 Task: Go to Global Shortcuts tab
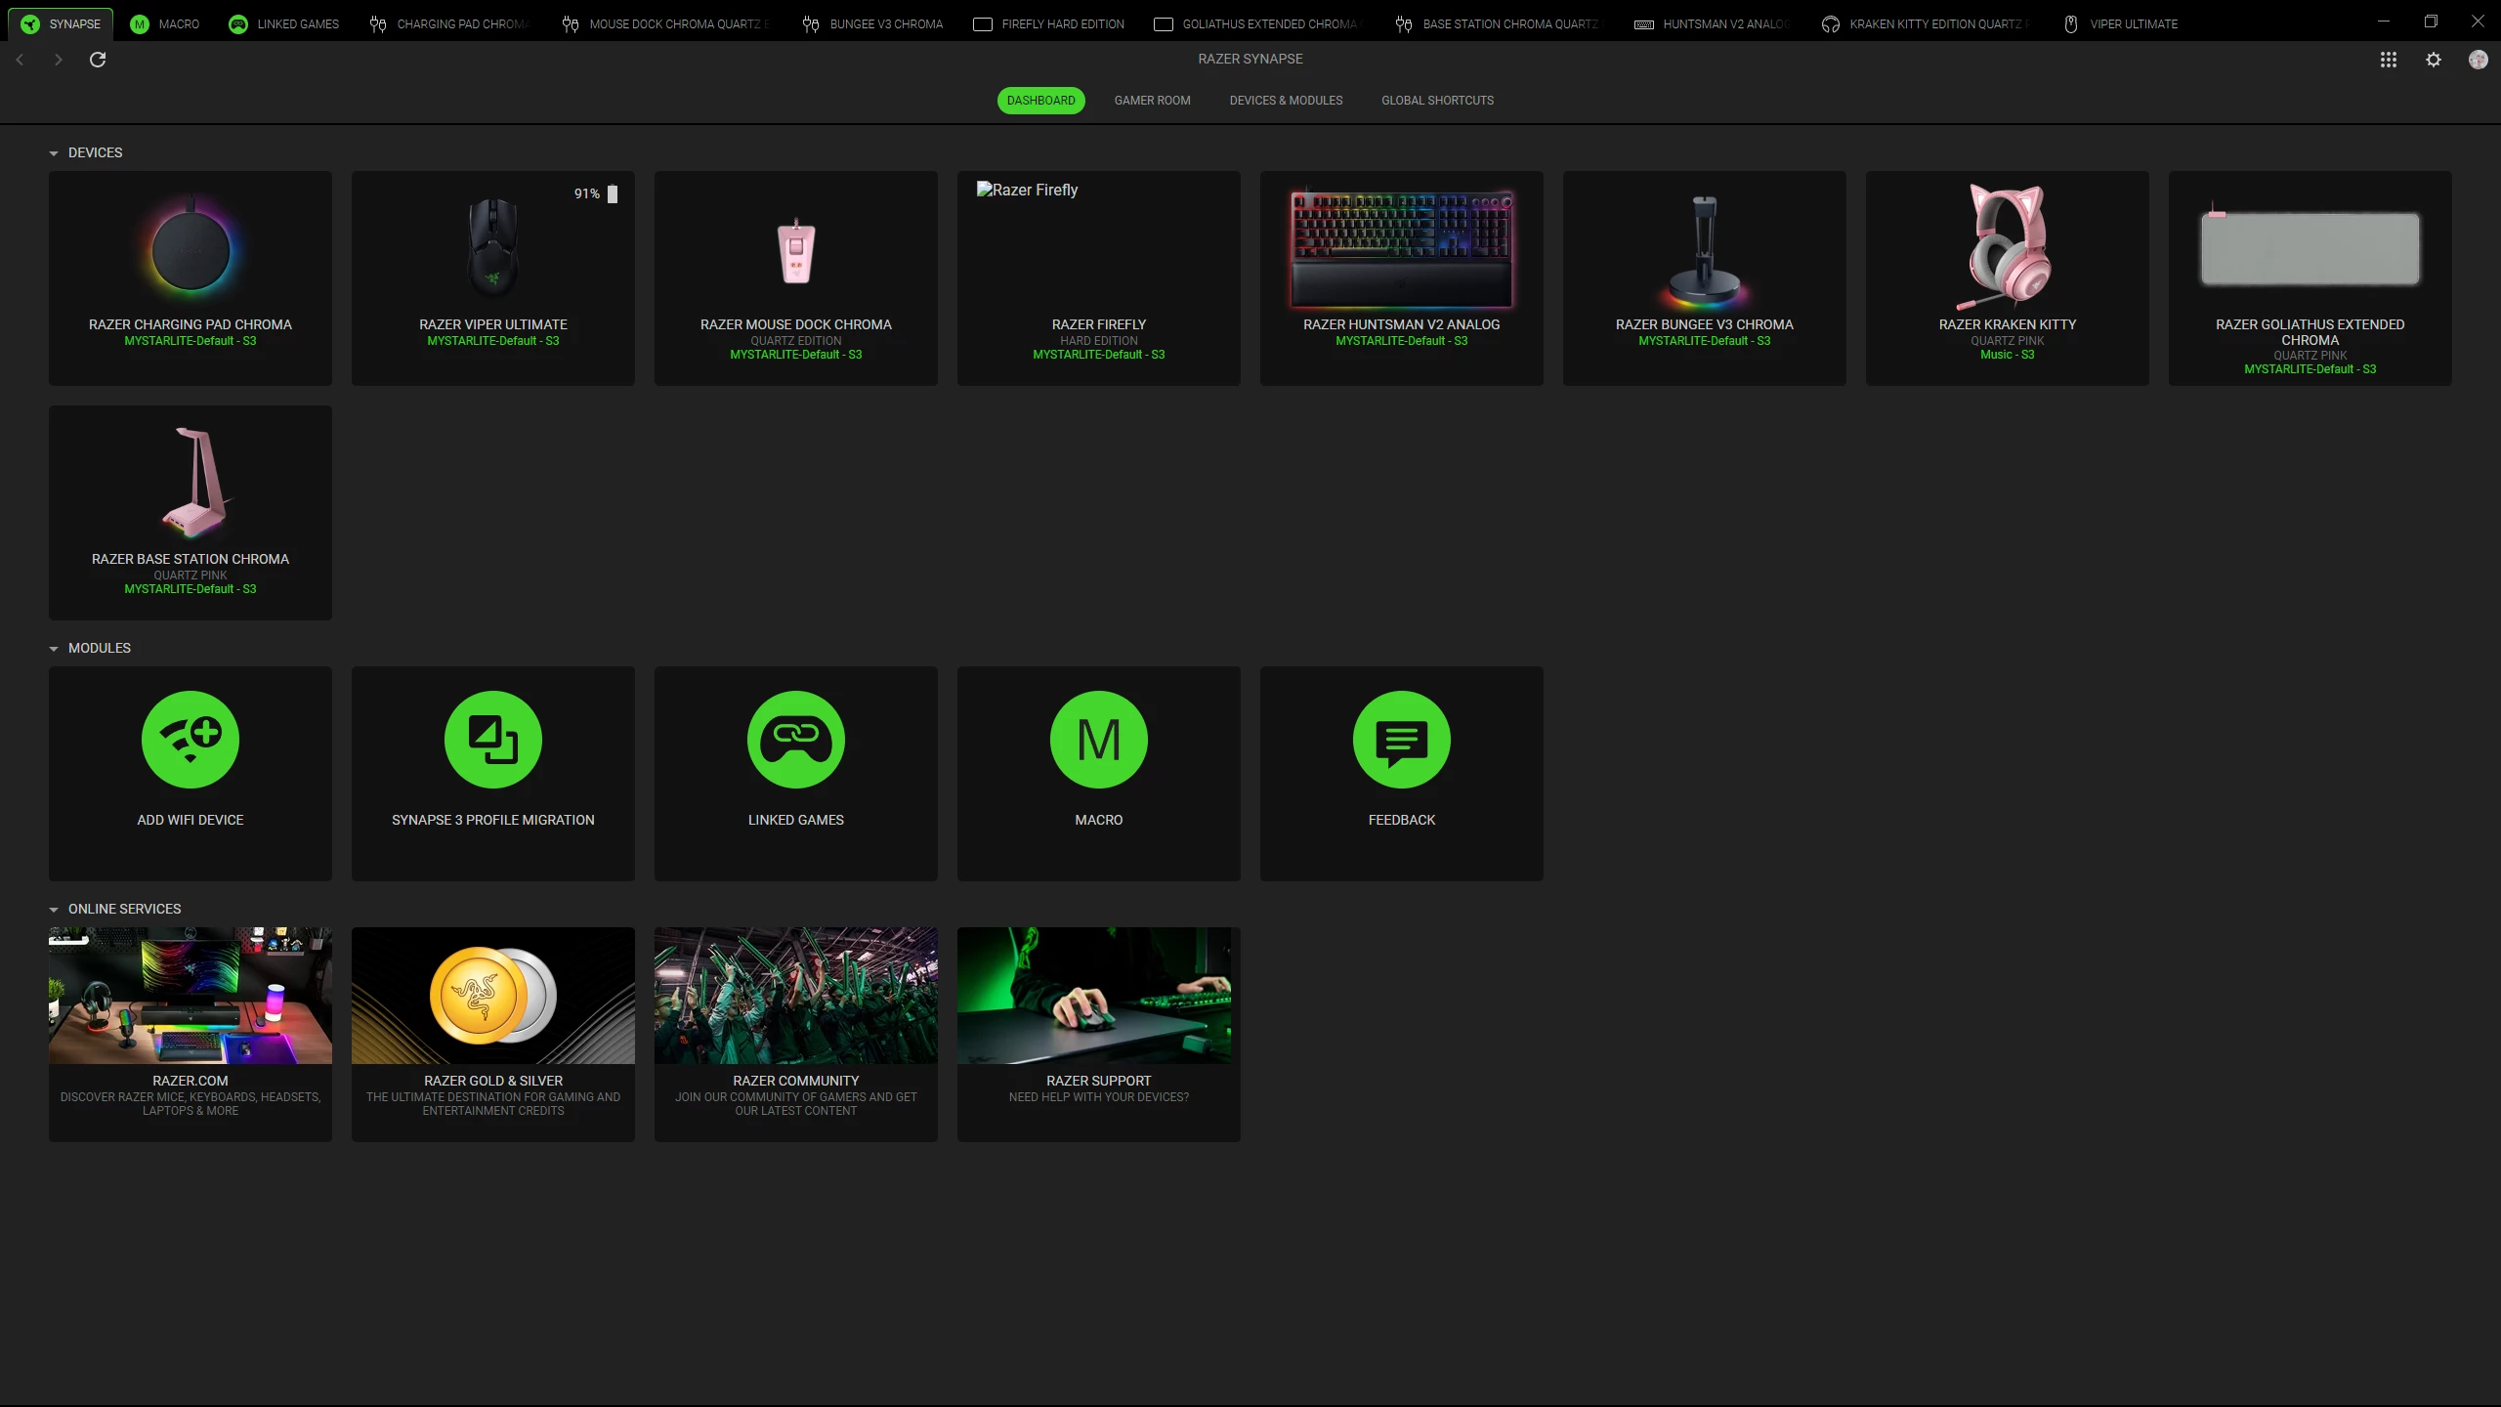(x=1437, y=101)
